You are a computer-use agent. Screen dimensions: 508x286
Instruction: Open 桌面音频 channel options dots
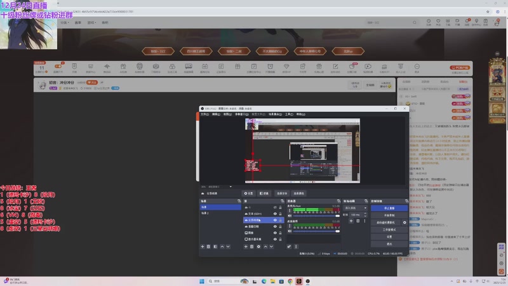[x=290, y=226]
